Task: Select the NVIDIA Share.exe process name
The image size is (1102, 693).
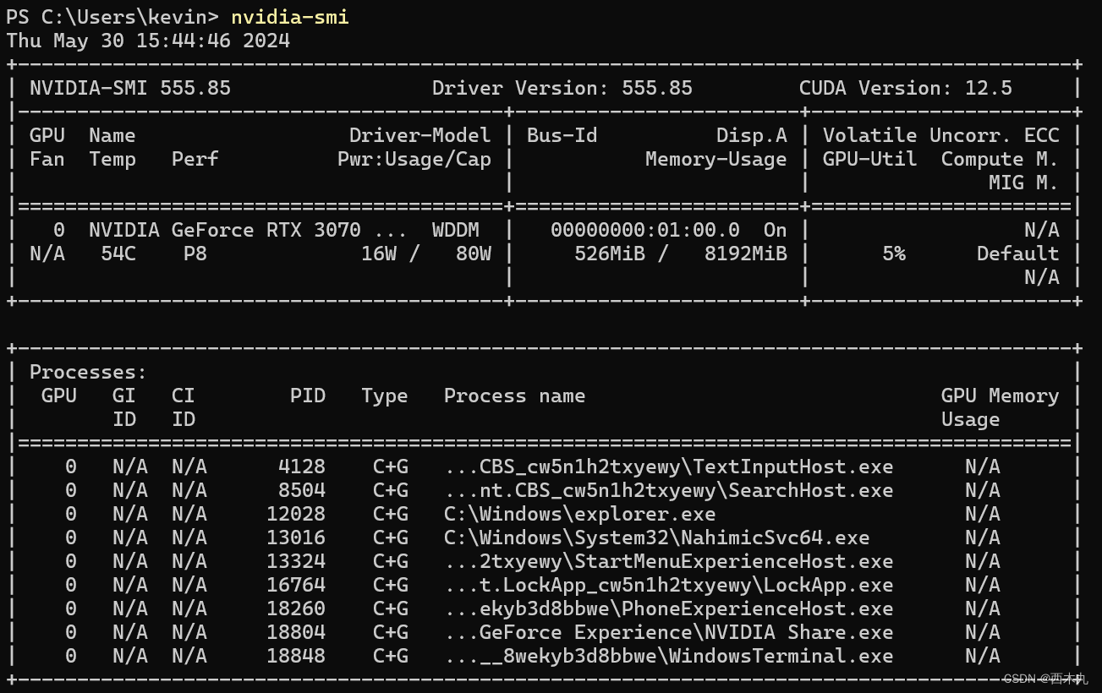Action: pos(668,632)
